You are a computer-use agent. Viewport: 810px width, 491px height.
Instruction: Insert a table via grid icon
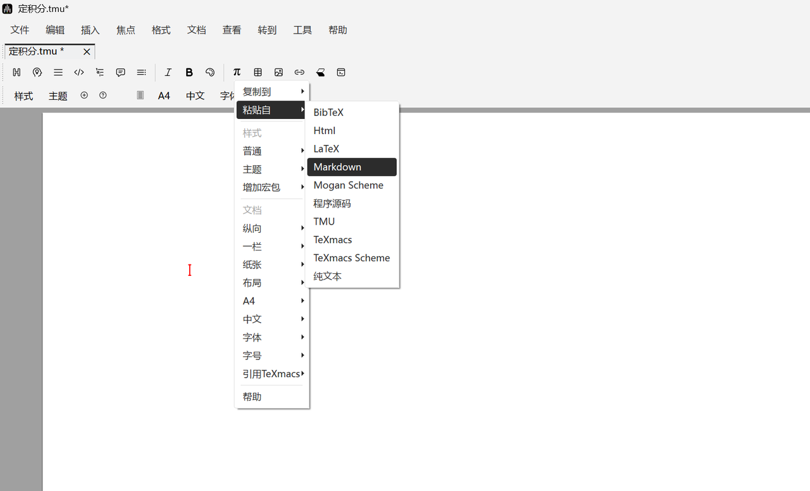click(258, 72)
